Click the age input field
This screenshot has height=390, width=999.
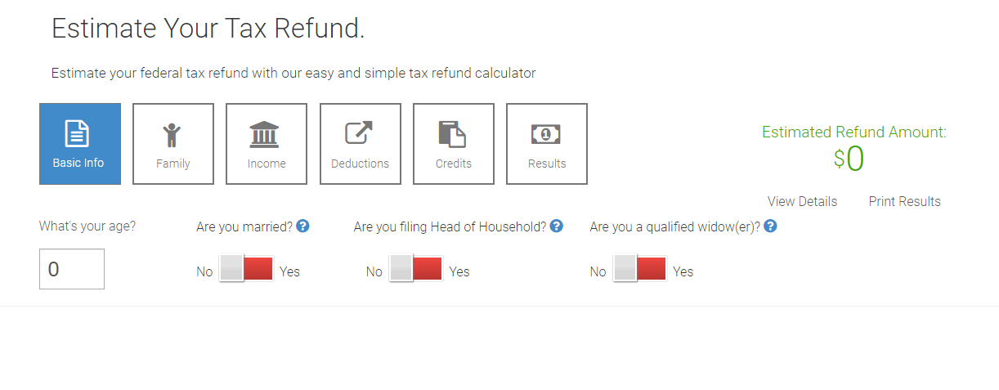pyautogui.click(x=72, y=269)
